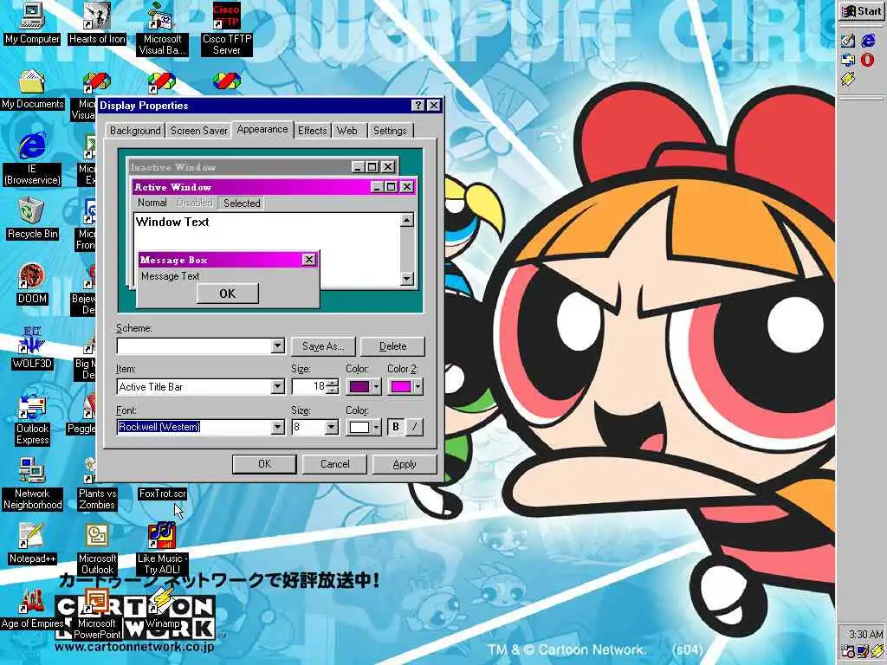887x665 pixels.
Task: Open the Item dropdown showing Active Title Bar
Action: pyautogui.click(x=277, y=386)
